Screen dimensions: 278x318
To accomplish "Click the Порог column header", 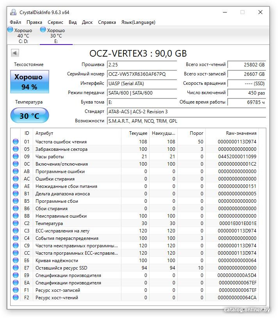I will click(191, 133).
